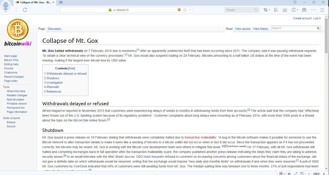329x175 pixels.
Task: Jump to 5 References in contents
Action: [52, 92]
